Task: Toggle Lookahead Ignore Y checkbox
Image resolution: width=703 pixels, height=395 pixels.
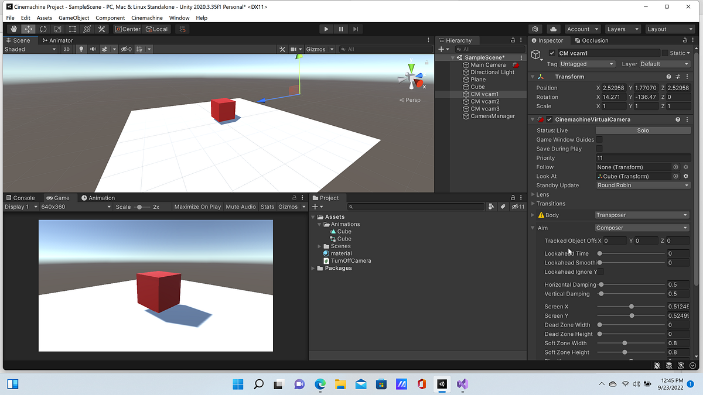Action: click(600, 272)
